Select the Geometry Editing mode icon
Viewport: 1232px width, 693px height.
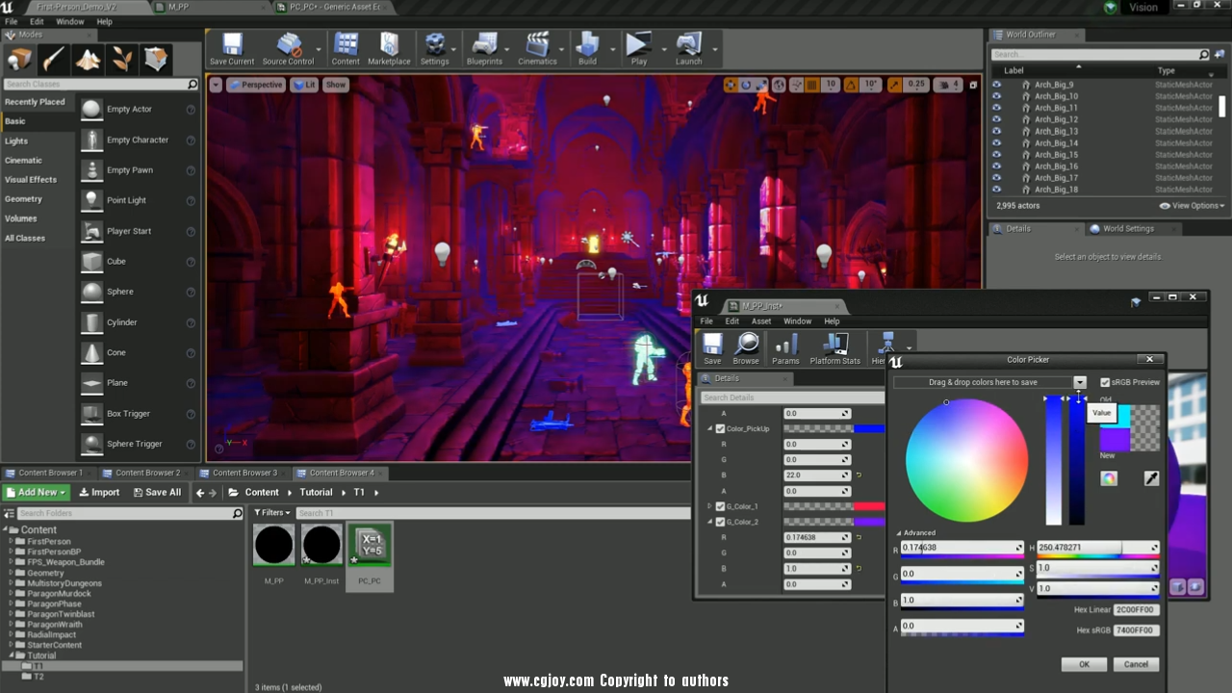tap(156, 60)
